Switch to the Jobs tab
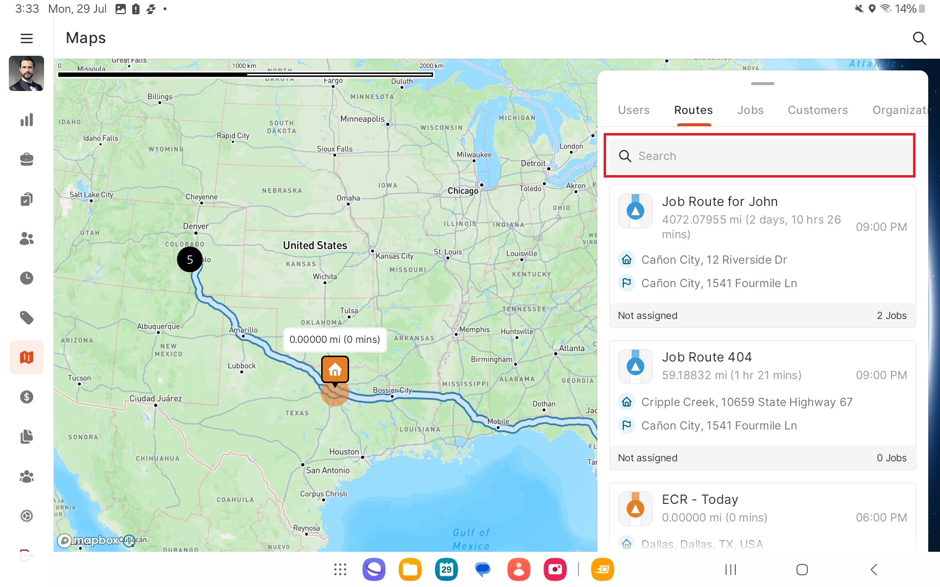Image resolution: width=940 pixels, height=587 pixels. (750, 110)
